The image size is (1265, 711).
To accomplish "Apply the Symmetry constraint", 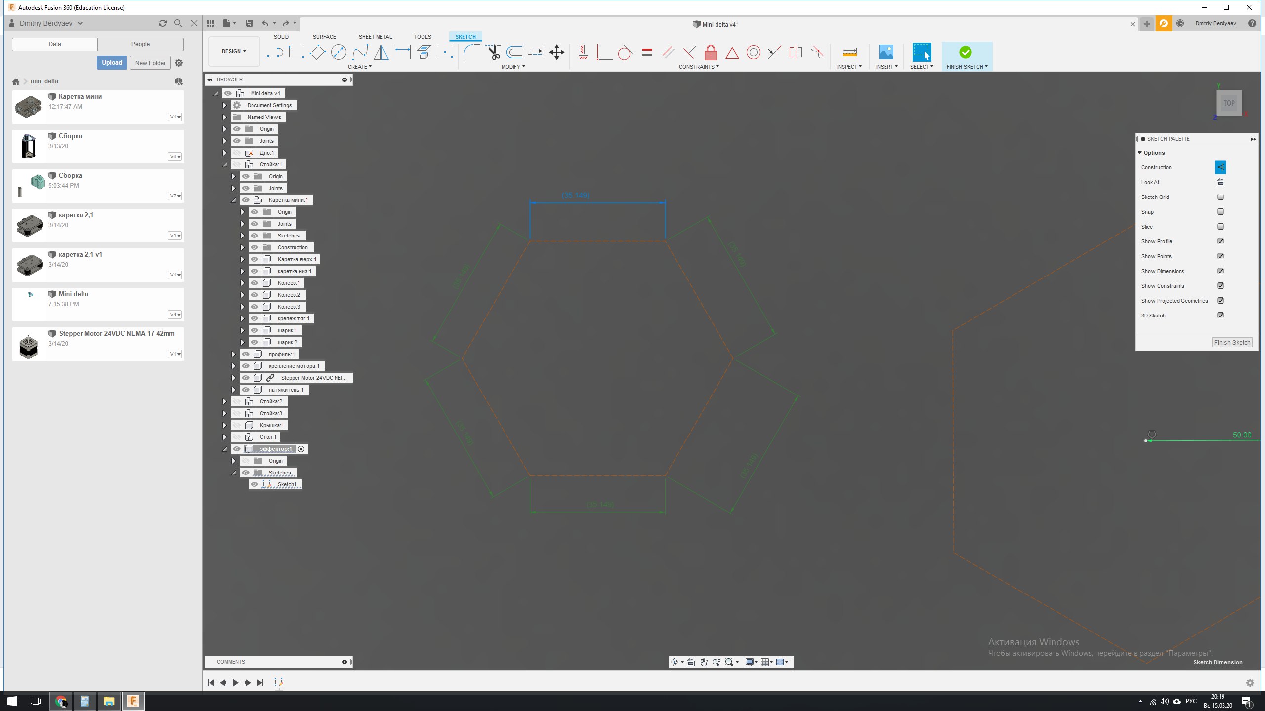I will tap(796, 52).
